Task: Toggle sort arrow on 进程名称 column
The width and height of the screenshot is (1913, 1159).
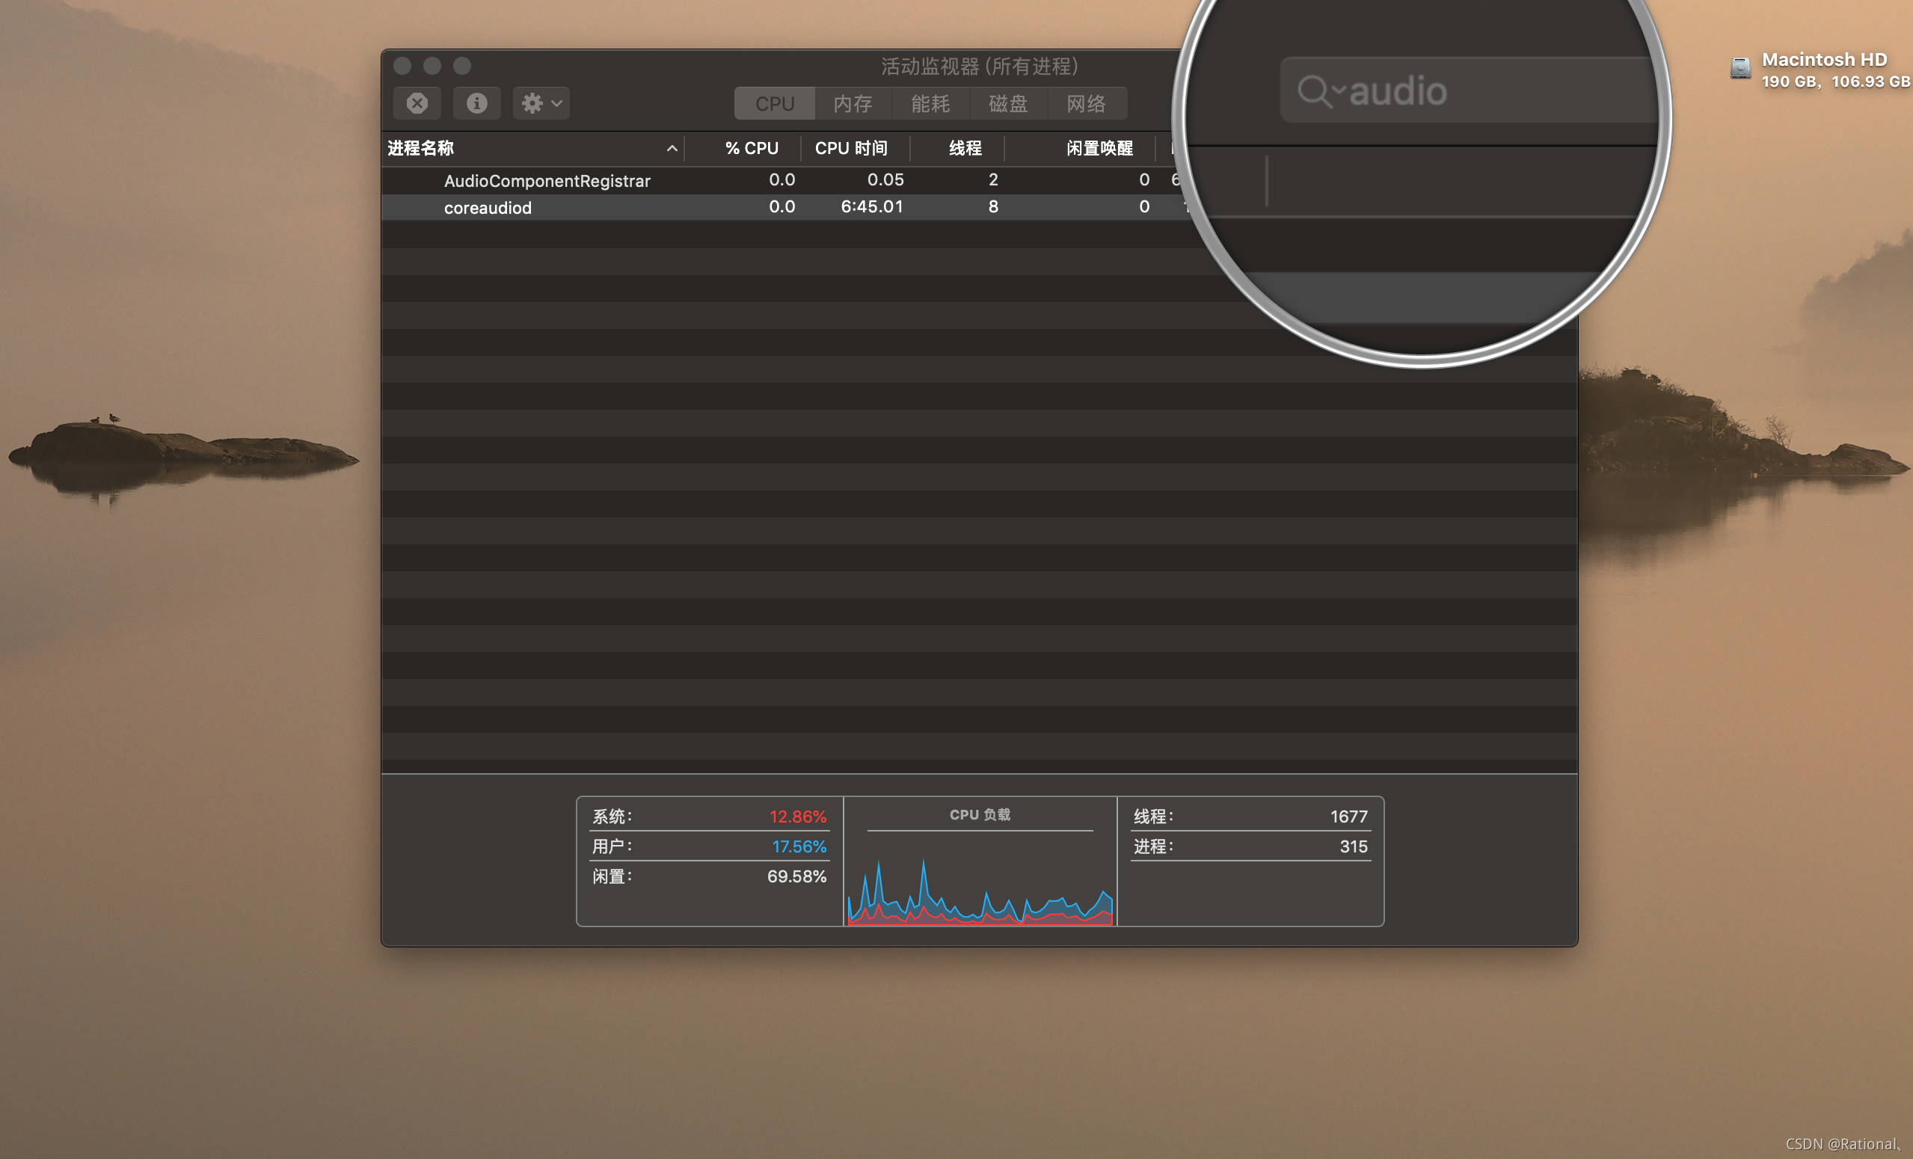Action: (x=672, y=148)
